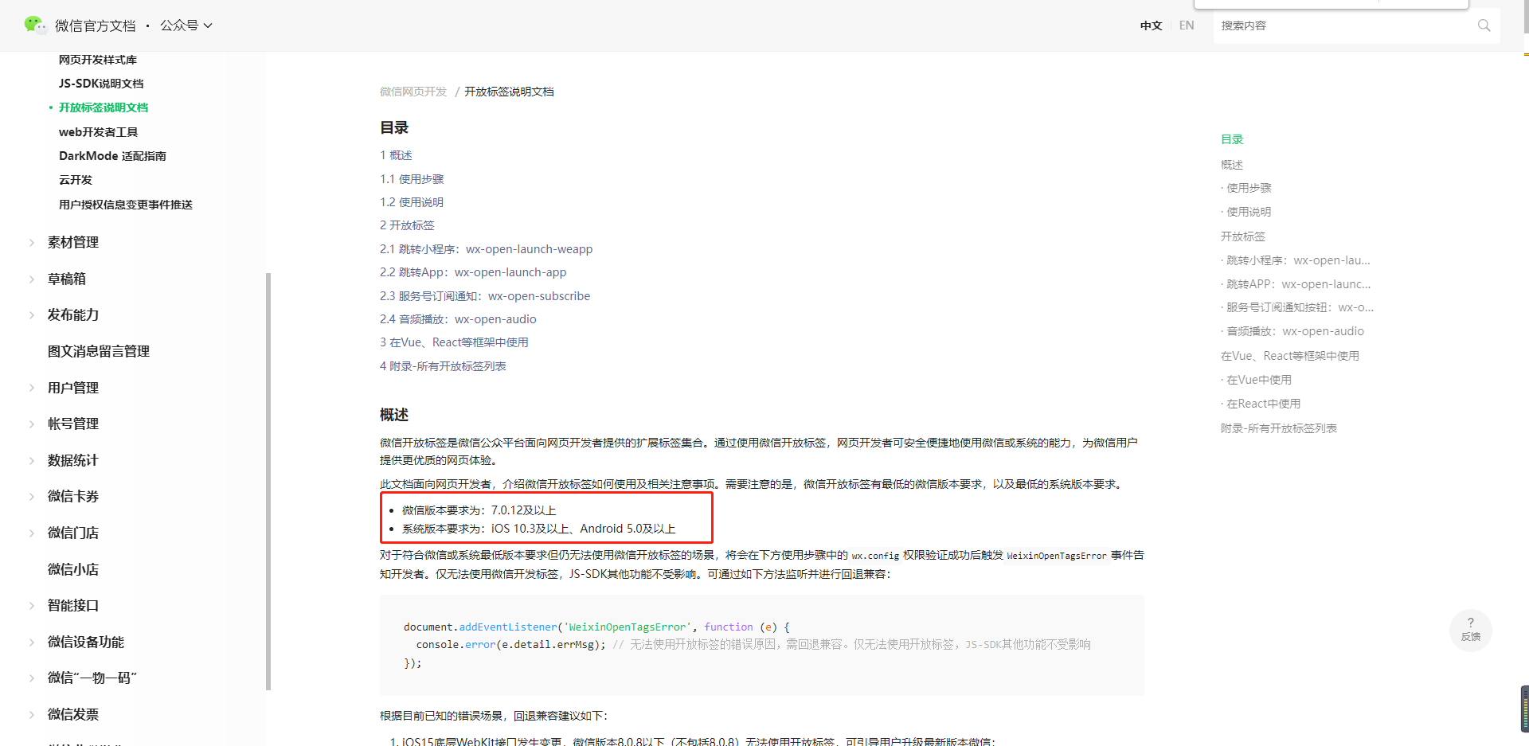This screenshot has width=1529, height=746.
Task: Open 图文消息留言管理 in sidebar
Action: point(99,351)
